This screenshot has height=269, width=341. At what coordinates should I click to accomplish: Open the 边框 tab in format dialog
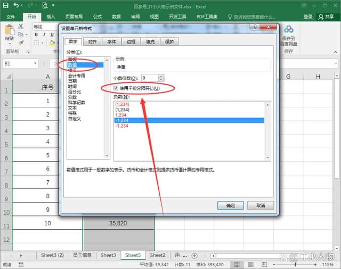[x=131, y=41]
